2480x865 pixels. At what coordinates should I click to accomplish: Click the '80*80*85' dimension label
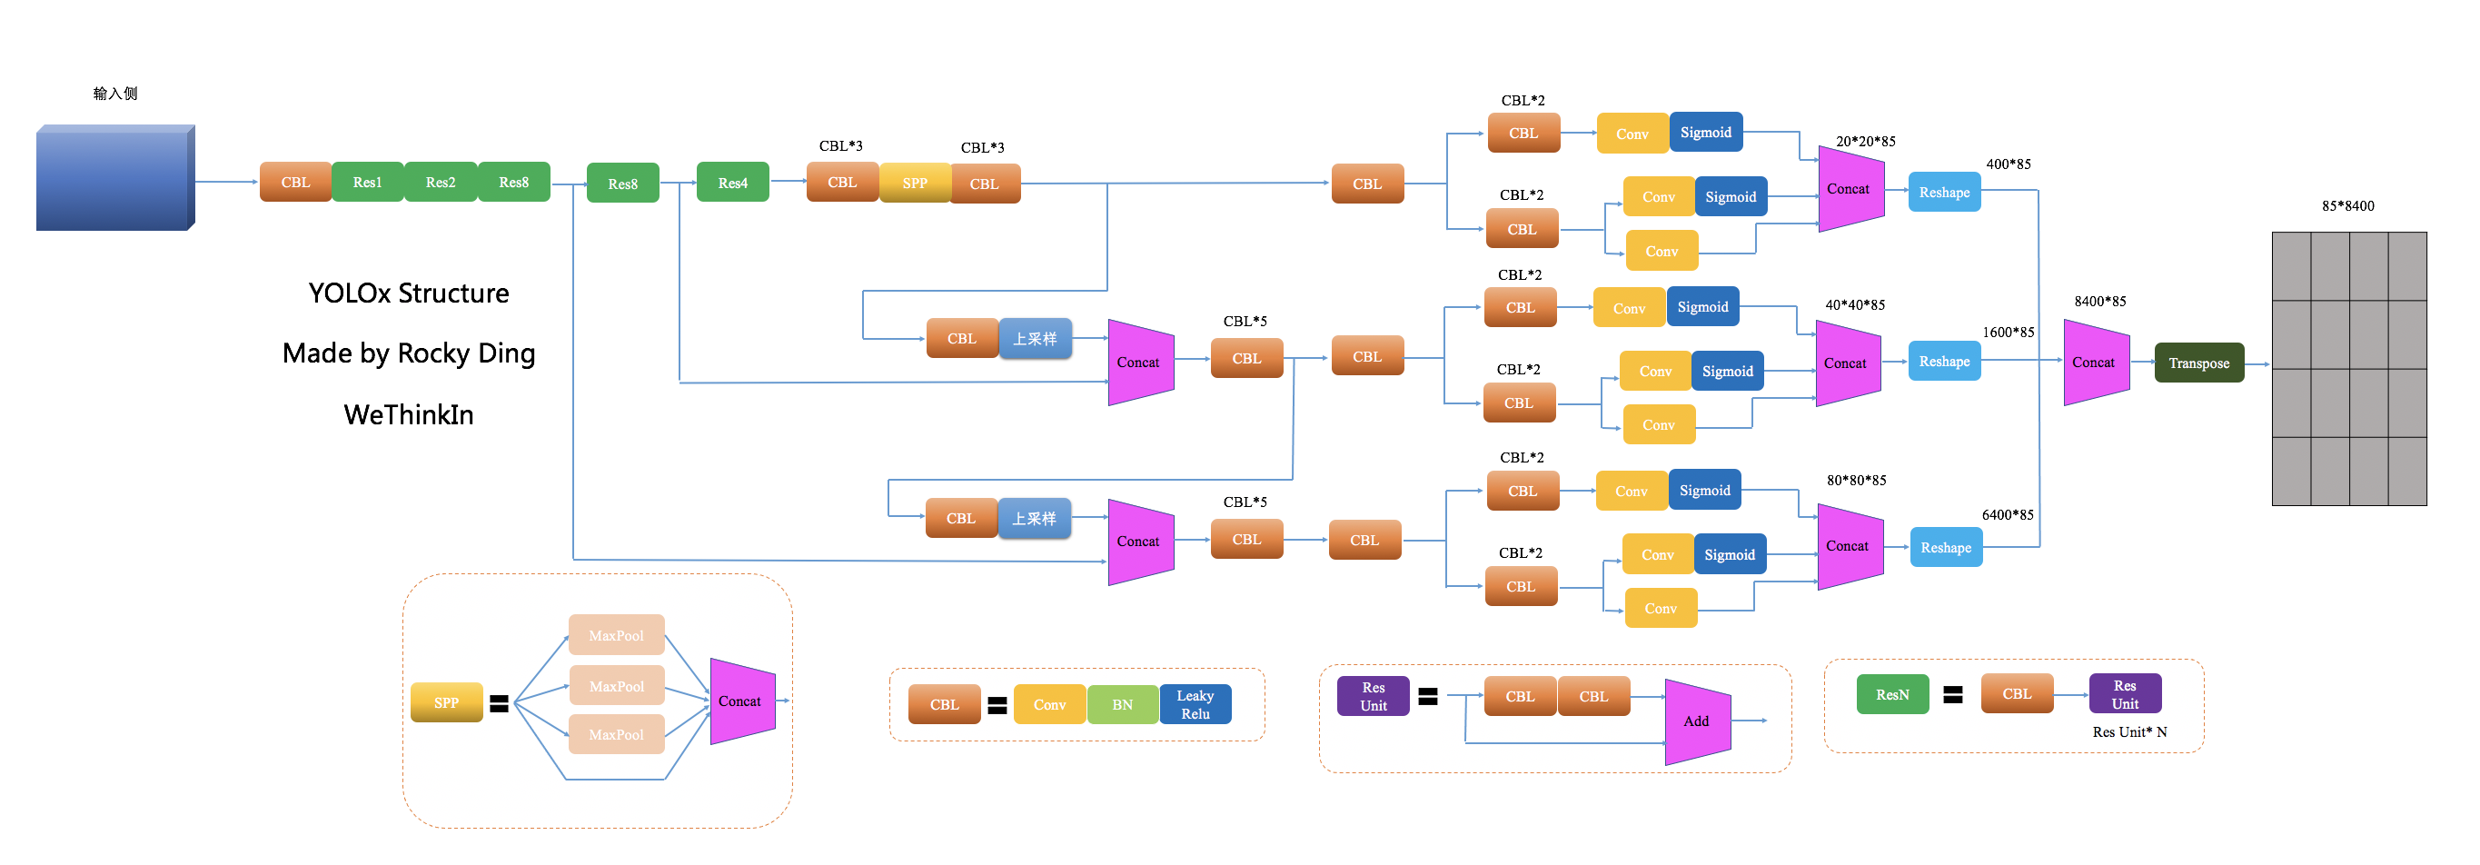(1856, 481)
